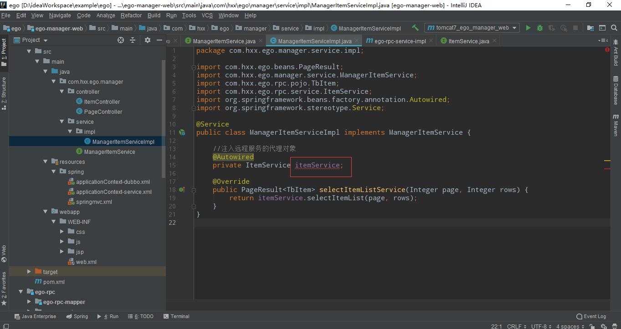Screen dimensions: 621x329
Task: Click the Scroll from Source target icon
Action: 121,40
